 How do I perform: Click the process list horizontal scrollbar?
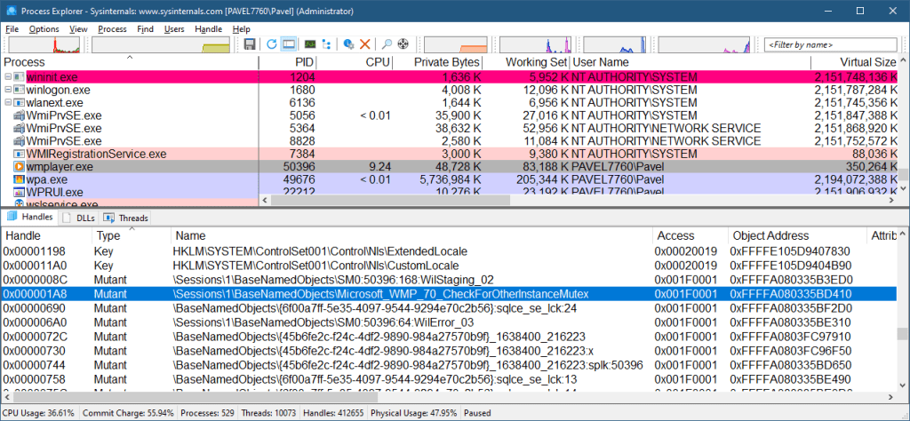(390, 200)
